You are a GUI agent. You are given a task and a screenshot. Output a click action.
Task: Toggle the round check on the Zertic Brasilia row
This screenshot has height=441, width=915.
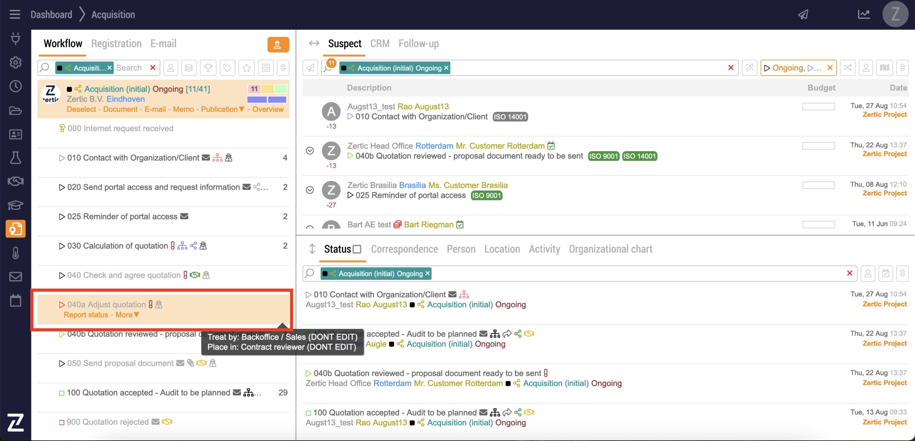coord(310,190)
